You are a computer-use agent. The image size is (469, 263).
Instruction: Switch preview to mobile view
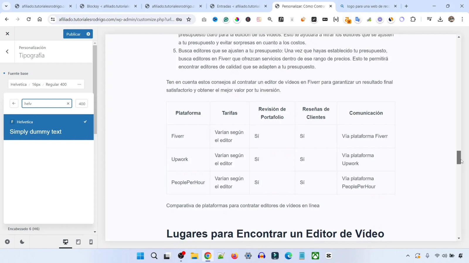tap(91, 242)
